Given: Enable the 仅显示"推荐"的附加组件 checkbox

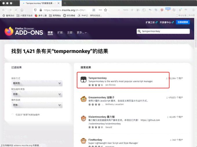Looking at the screenshot, I should (x=12, y=115).
